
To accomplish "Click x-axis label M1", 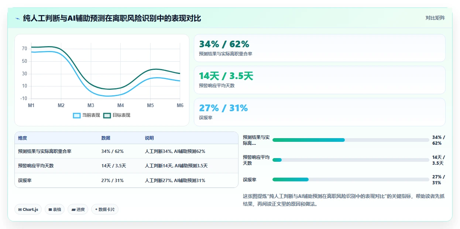I will point(31,105).
